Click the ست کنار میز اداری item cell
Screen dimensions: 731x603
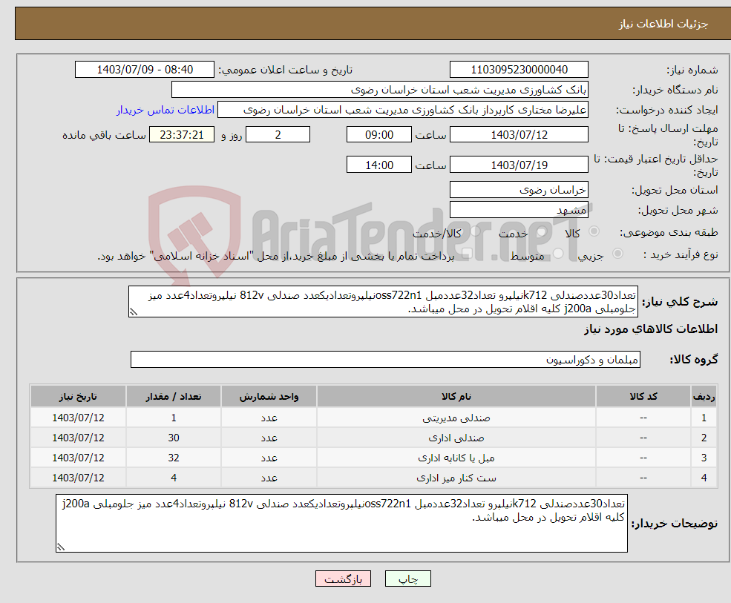tap(456, 478)
